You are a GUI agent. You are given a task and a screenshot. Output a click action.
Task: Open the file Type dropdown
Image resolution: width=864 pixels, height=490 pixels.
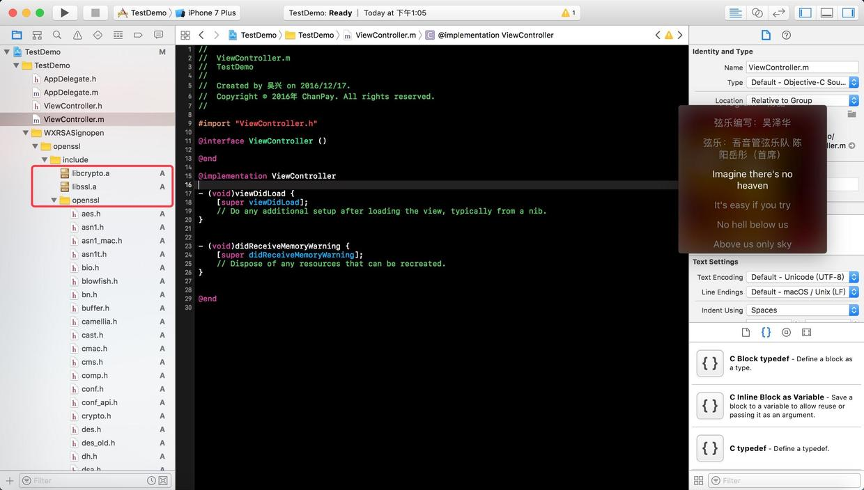[802, 82]
